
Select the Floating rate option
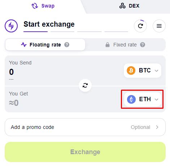[x=45, y=45]
